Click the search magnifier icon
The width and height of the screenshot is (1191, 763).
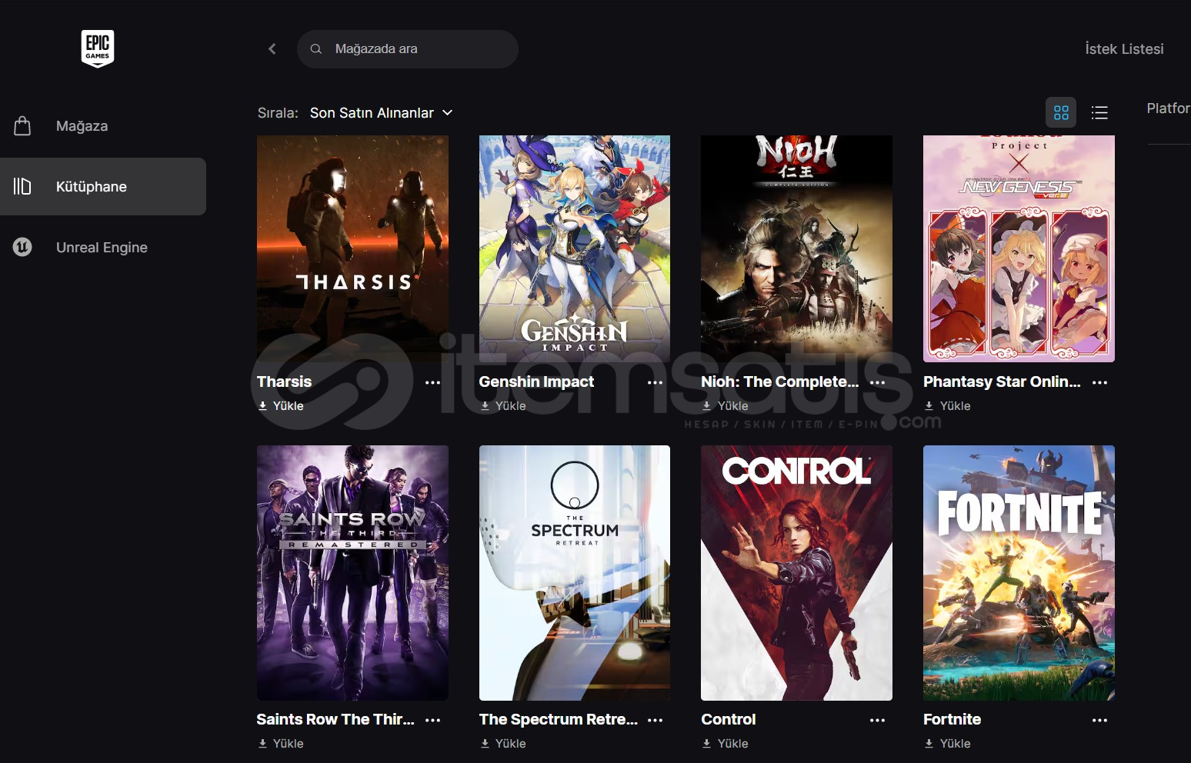pos(315,48)
